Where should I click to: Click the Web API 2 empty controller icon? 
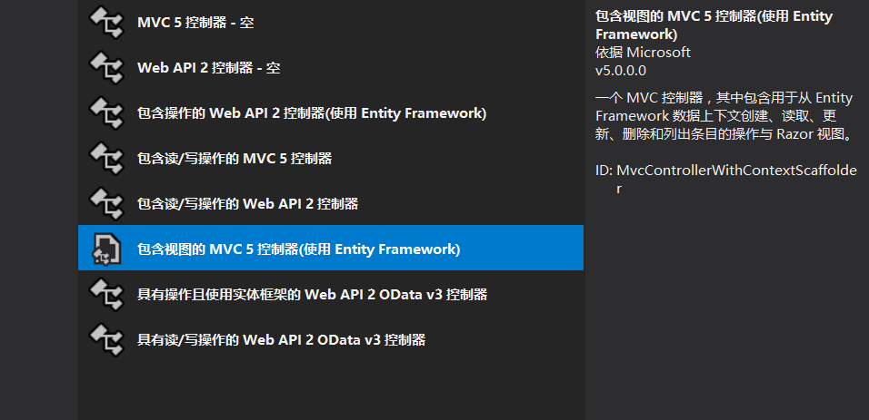tap(105, 67)
